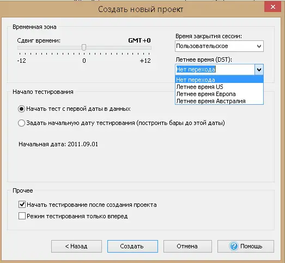Uncheck Начать тестирование после создания проекта
Viewport: 285px width, 263px height.
point(22,205)
